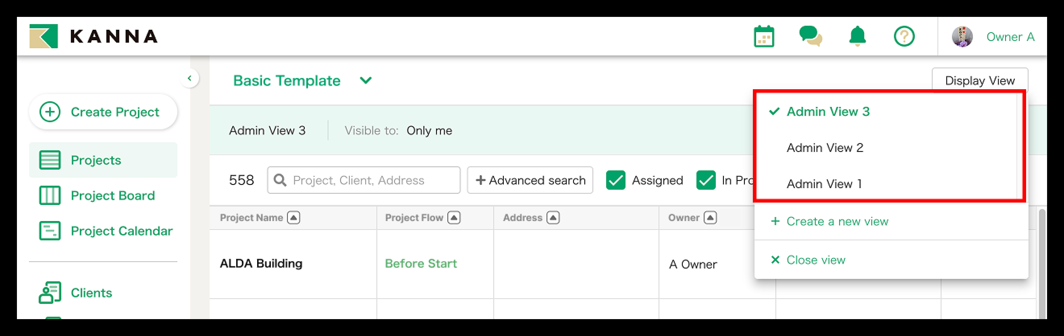Screen dimensions: 1064x336
Task: Open the notifications bell
Action: coord(857,36)
